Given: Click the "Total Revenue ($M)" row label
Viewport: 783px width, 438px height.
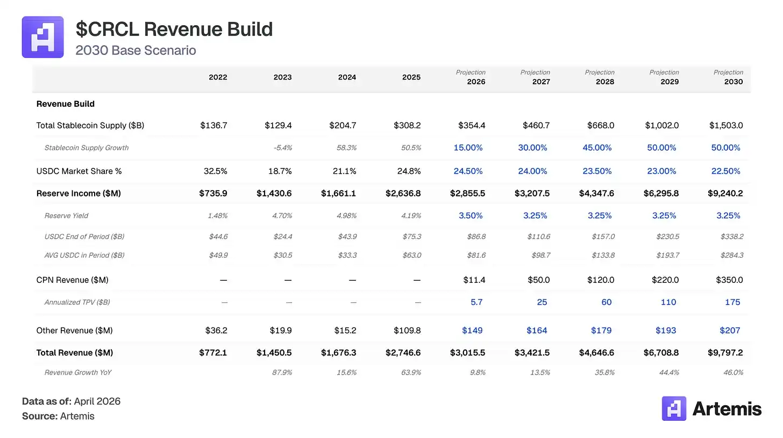Looking at the screenshot, I should (75, 353).
